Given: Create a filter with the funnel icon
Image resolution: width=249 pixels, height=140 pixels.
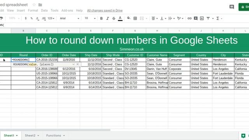Looking at the screenshot, I should (208, 18).
